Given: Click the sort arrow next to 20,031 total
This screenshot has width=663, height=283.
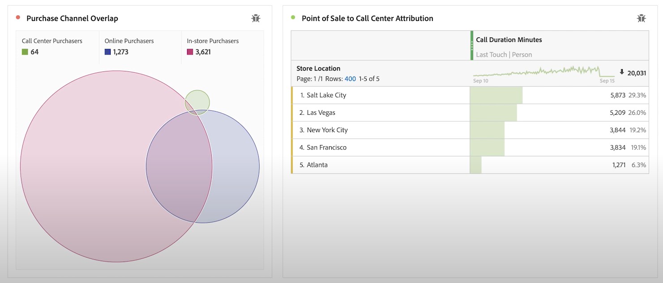Looking at the screenshot, I should [x=622, y=72].
